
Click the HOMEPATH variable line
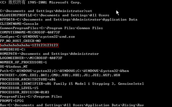[x=49, y=54]
